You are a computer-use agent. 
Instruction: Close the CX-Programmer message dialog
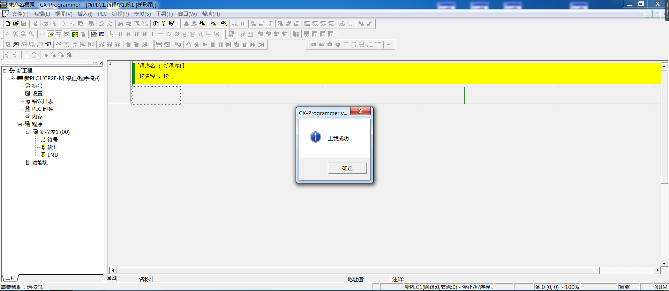click(361, 112)
